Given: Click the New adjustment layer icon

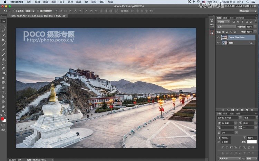Looking at the screenshot, I should pos(237,110).
